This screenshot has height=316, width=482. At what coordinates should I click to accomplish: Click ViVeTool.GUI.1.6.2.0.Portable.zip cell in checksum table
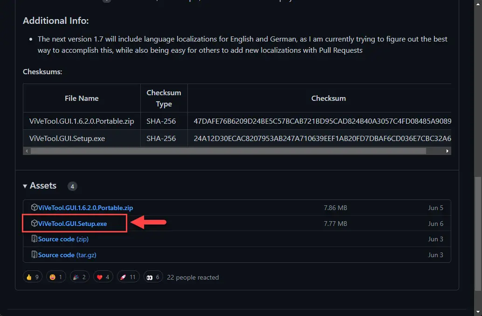pos(82,121)
